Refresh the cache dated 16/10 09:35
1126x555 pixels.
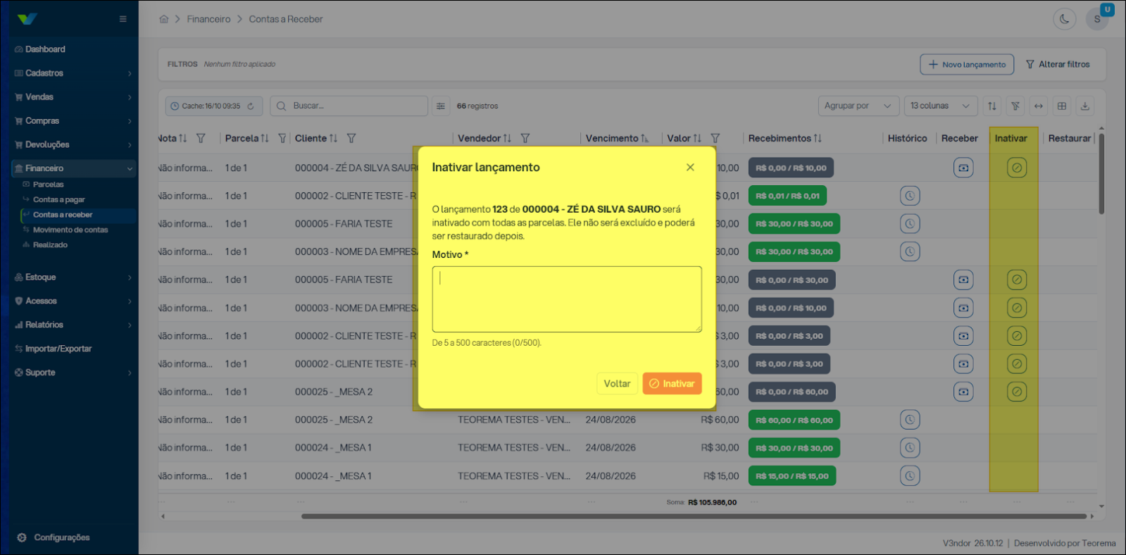pyautogui.click(x=250, y=106)
